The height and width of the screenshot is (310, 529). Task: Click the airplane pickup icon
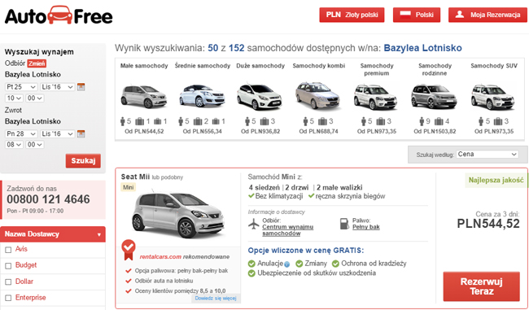coord(253,224)
